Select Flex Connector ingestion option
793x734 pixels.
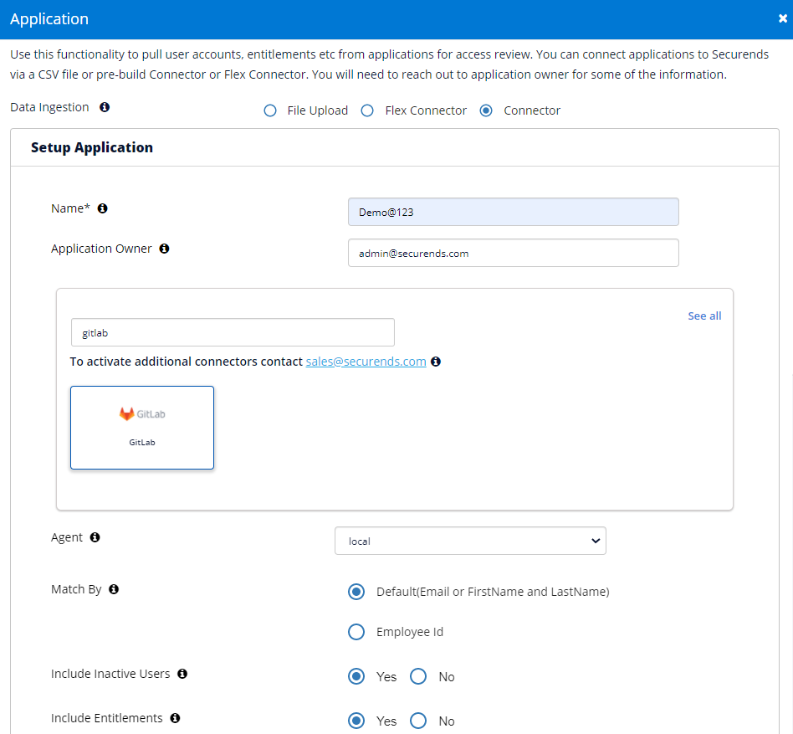click(367, 110)
